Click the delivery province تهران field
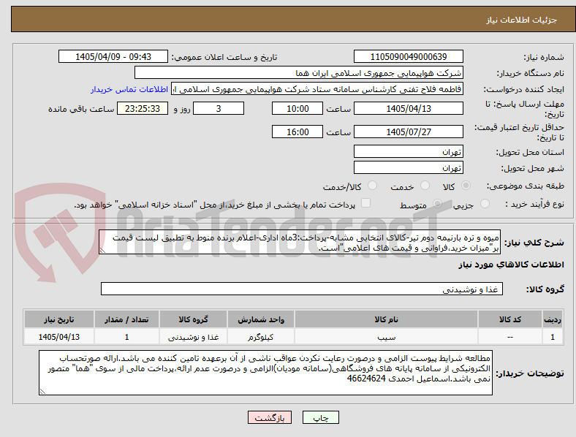The height and width of the screenshot is (437, 576). (x=409, y=151)
